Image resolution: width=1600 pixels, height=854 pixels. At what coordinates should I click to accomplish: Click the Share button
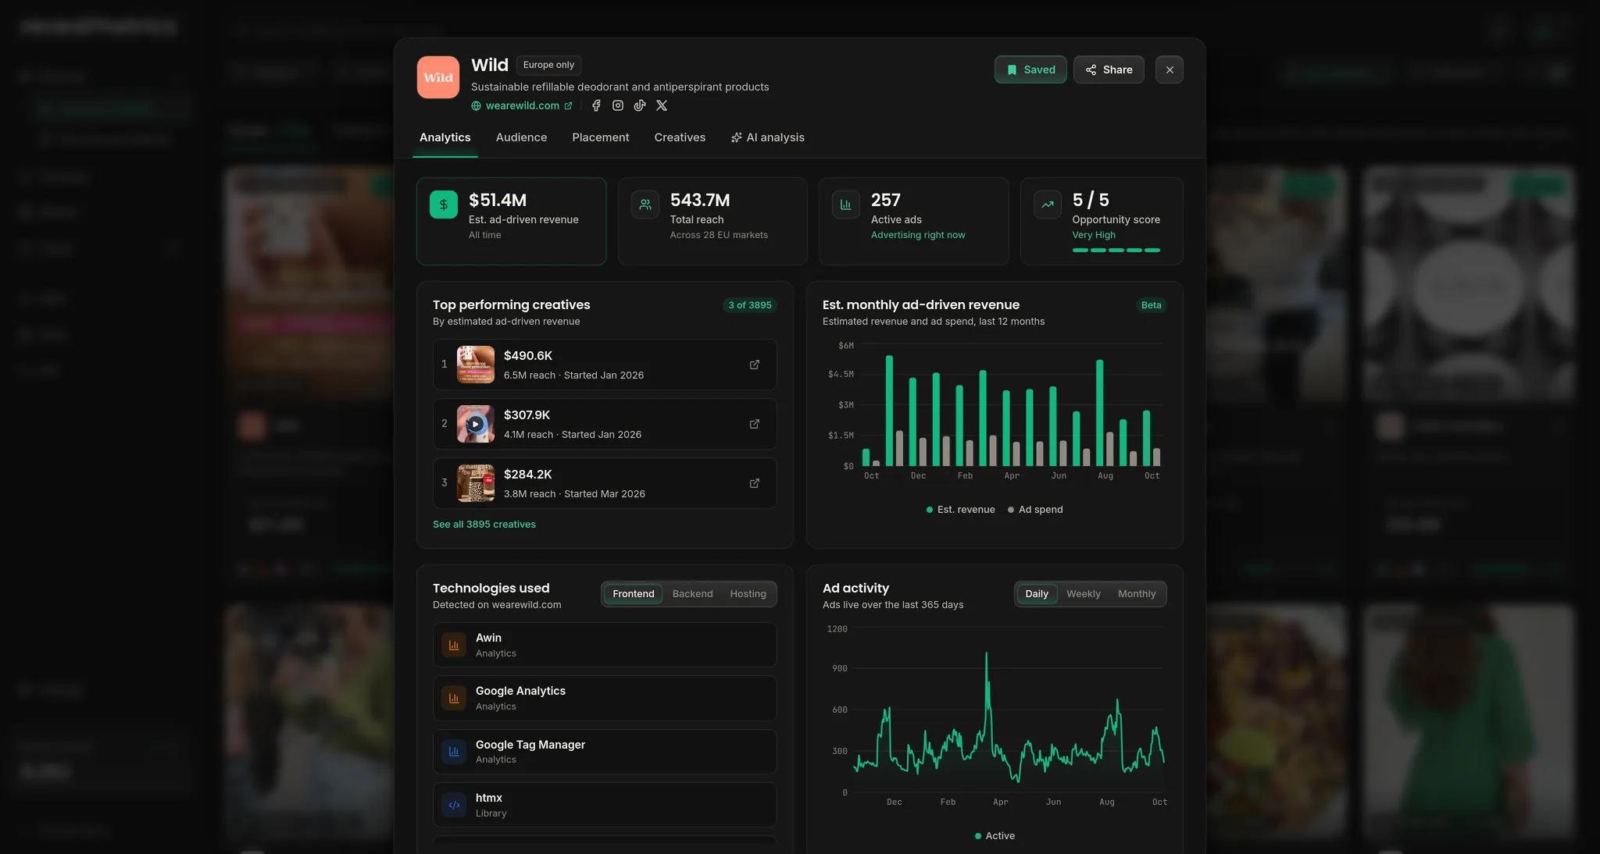tap(1109, 69)
